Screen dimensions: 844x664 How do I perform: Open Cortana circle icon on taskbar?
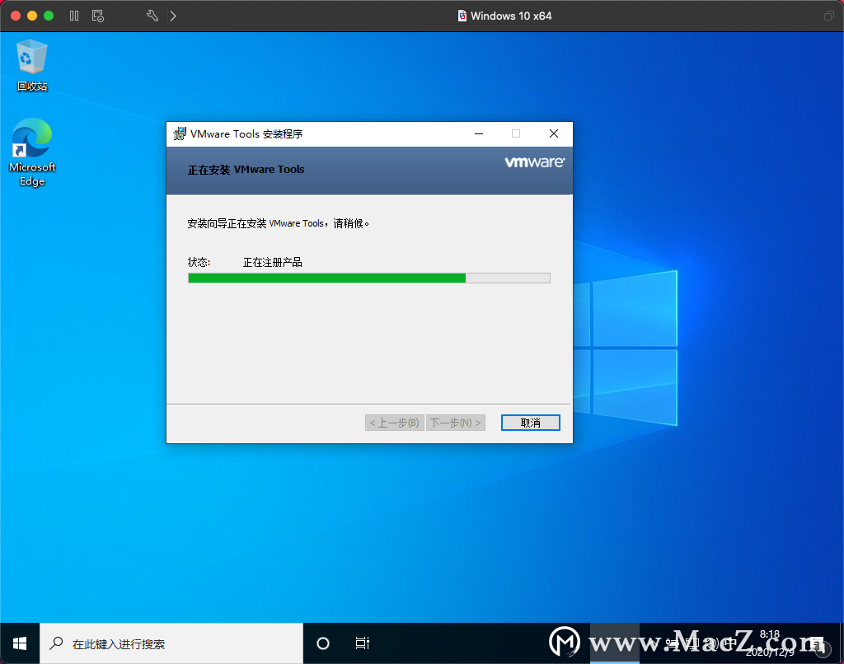click(x=323, y=643)
